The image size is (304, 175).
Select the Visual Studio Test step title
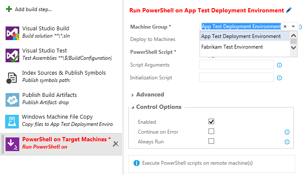tap(45, 51)
